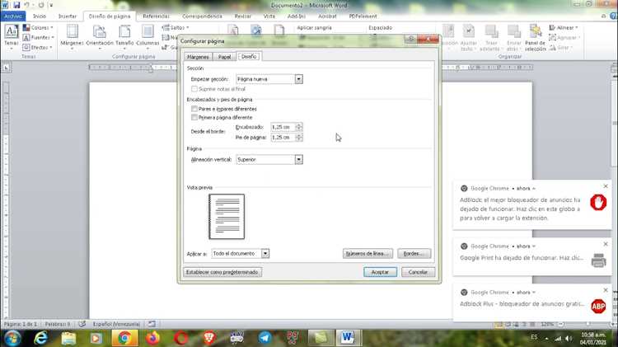This screenshot has height=347, width=618.
Task: Click the Aceptar button
Action: [380, 272]
